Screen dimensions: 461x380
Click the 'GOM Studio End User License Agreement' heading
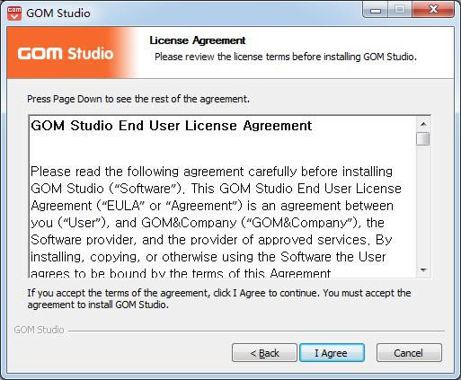pos(172,126)
